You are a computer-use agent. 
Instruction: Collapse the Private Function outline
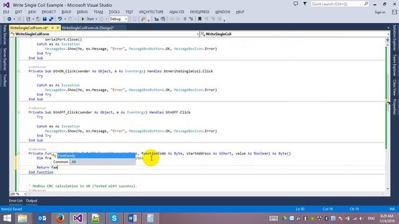pos(19,154)
